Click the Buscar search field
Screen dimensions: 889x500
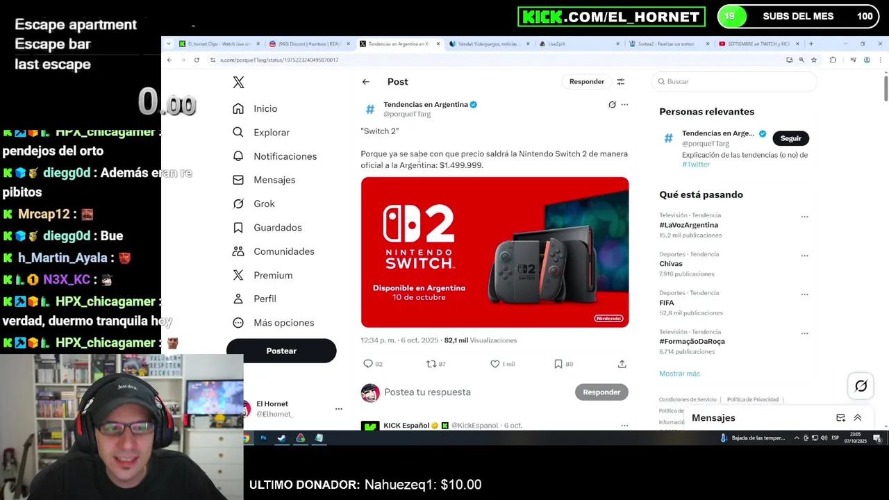coord(735,82)
